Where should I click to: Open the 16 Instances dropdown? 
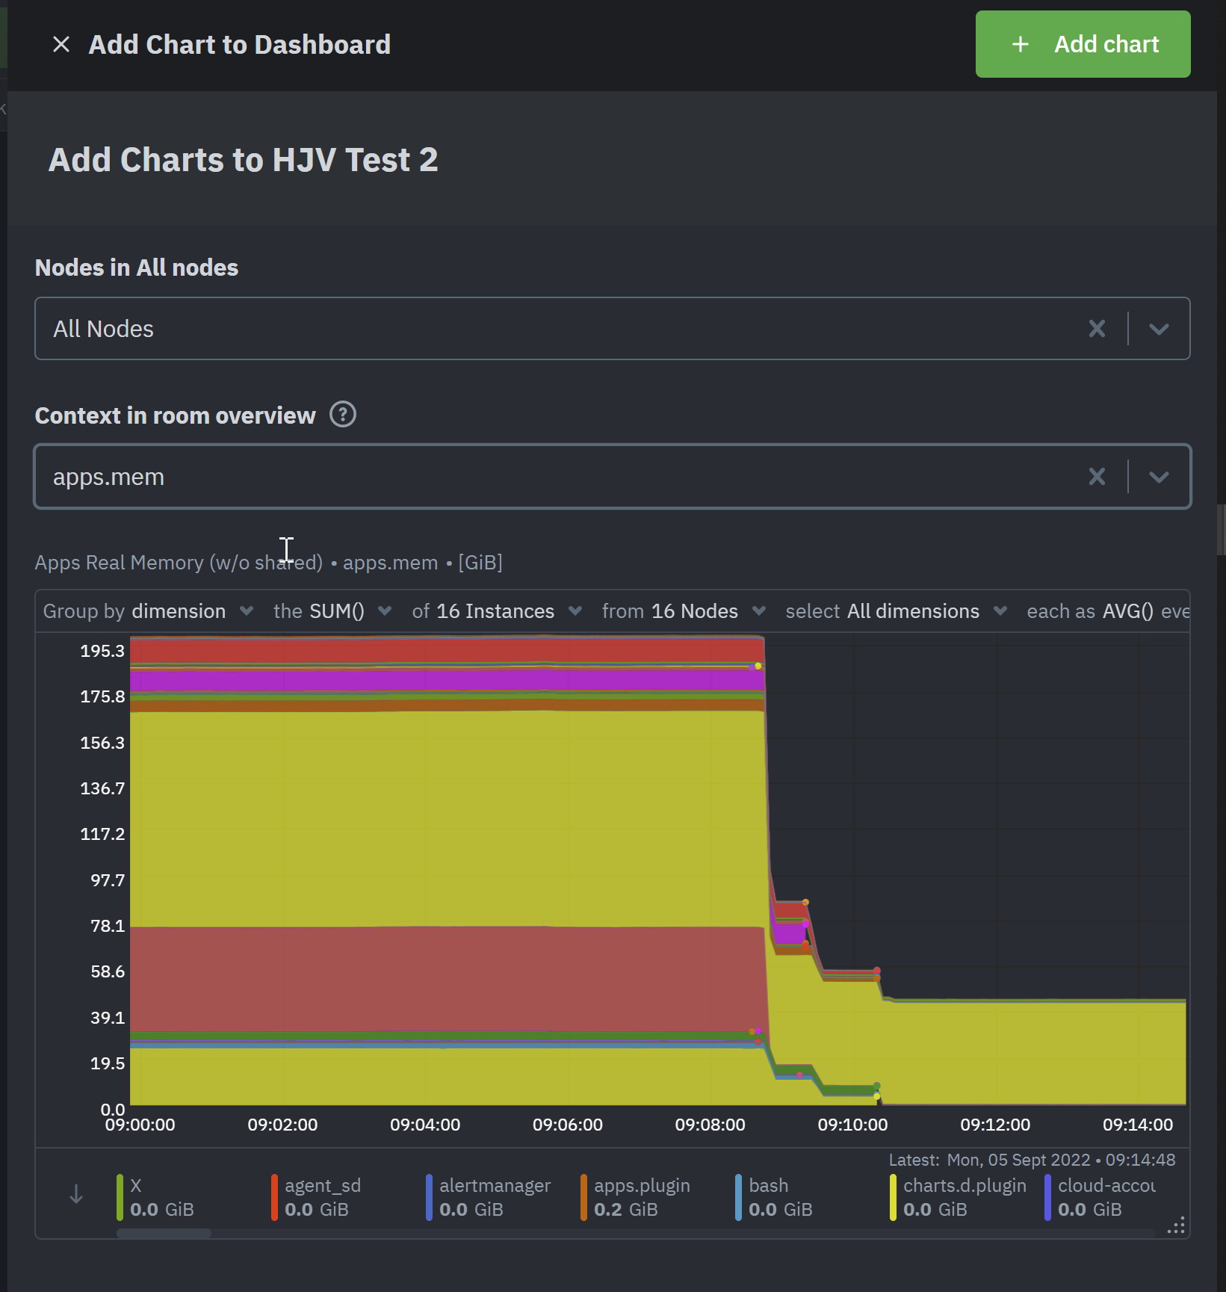point(575,611)
